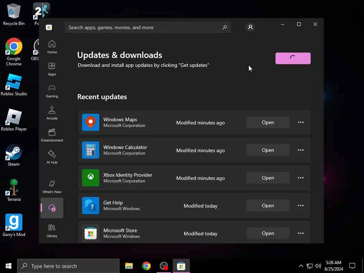The image size is (364, 273).
Task: Open more options for Windows Calculator
Action: 301,150
